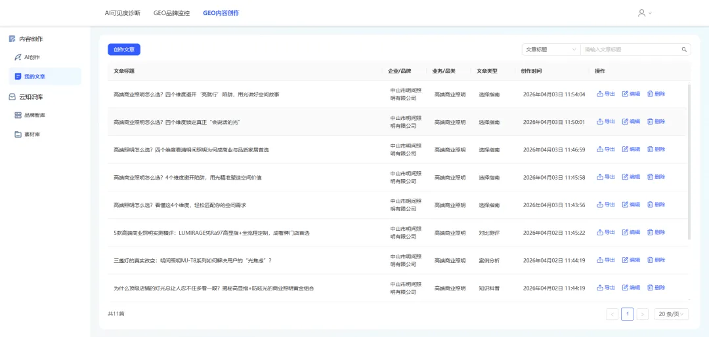
Task: Click the 文章标题 column header
Action: tap(124, 71)
